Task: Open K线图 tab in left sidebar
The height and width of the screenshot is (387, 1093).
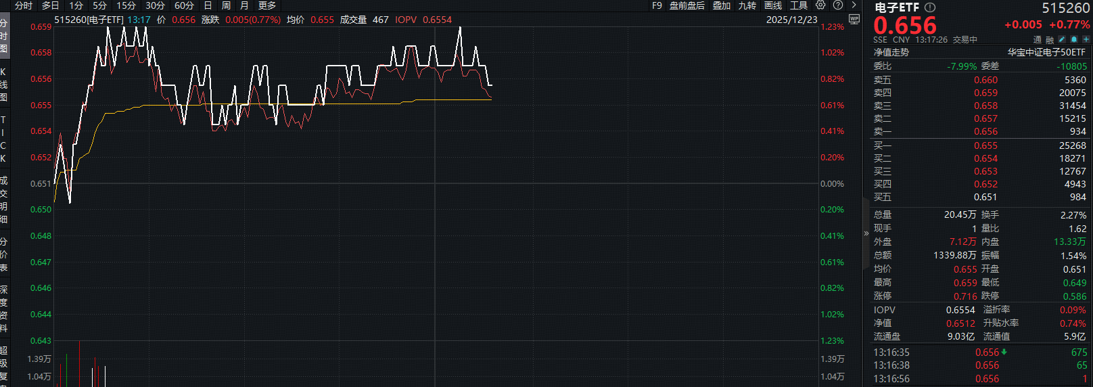Action: pos(4,85)
